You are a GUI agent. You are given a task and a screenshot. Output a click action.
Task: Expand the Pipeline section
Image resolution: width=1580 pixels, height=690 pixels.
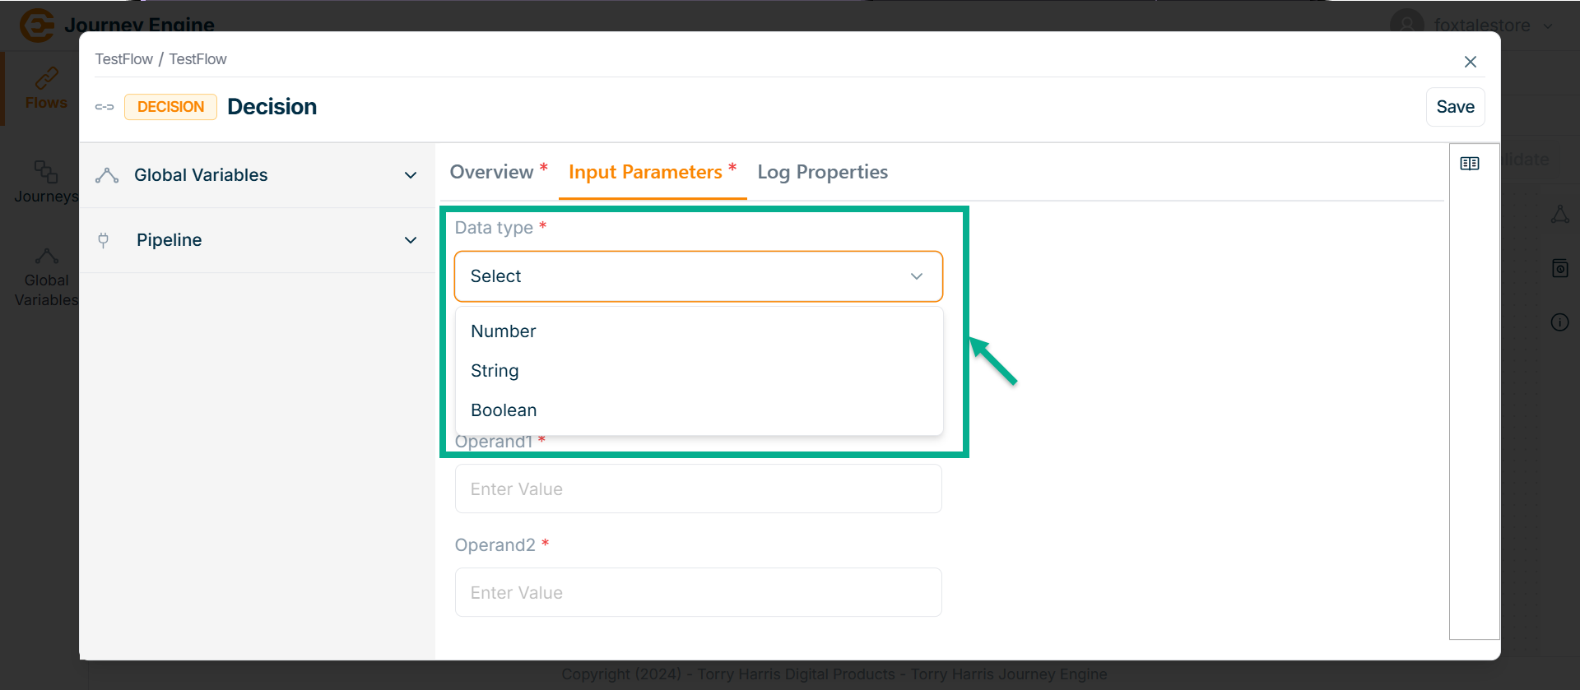pos(411,240)
